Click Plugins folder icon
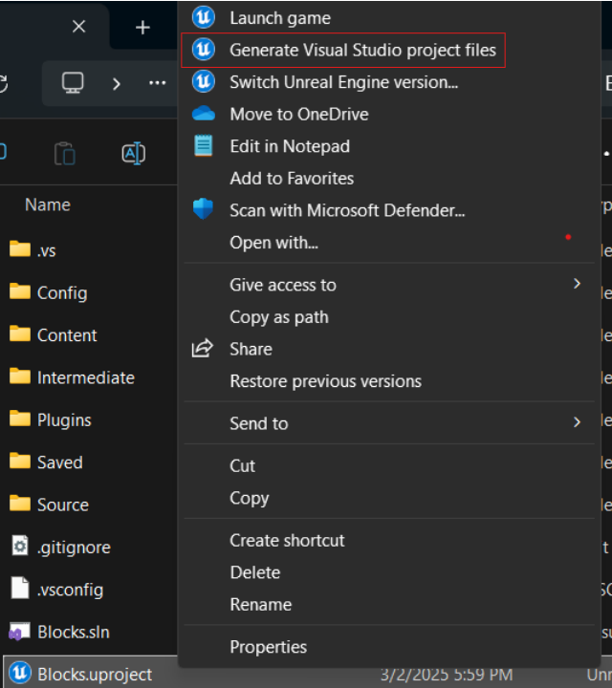612x688 pixels. click(20, 419)
